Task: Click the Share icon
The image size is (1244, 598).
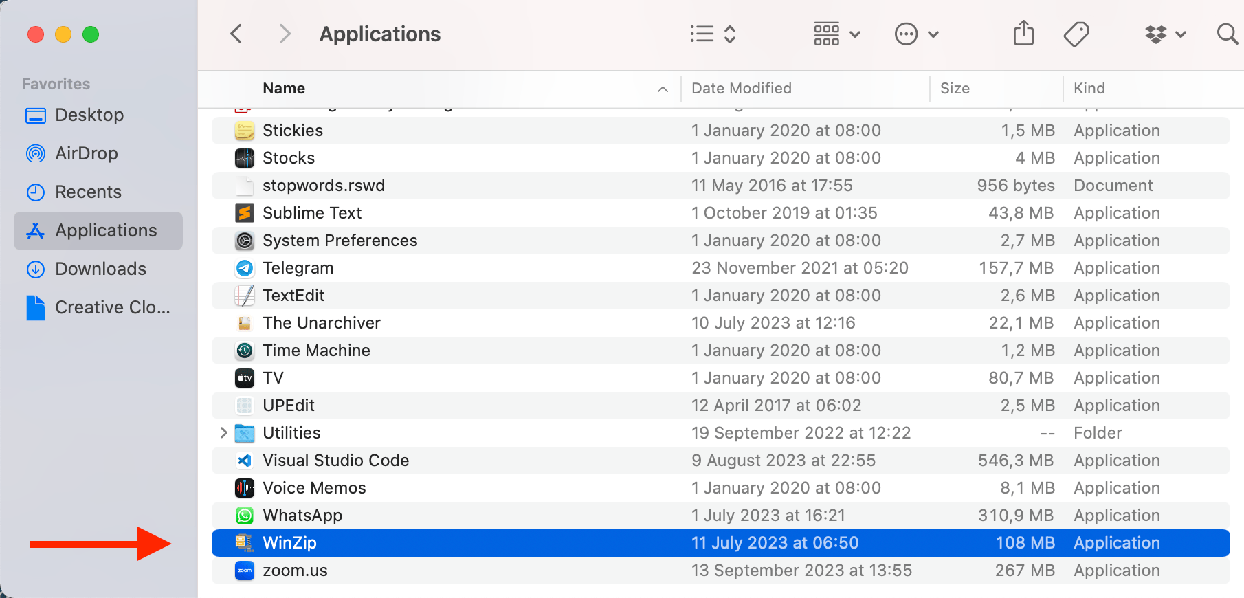Action: tap(1023, 33)
